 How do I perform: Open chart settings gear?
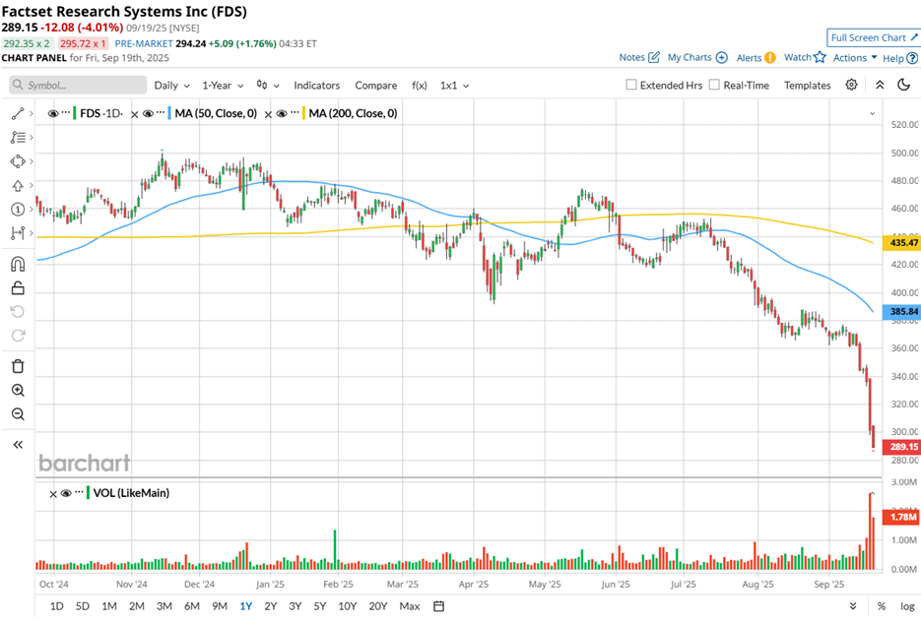click(851, 85)
